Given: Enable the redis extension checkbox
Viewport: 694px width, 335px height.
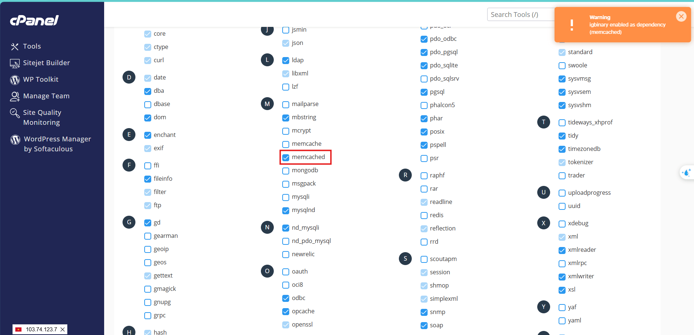Looking at the screenshot, I should tap(424, 216).
